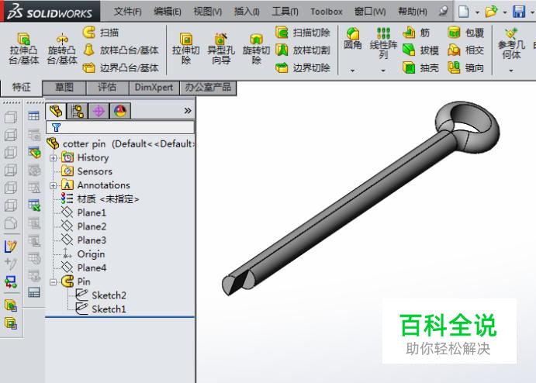Switch to the 评估 tab
The height and width of the screenshot is (383, 536).
click(x=107, y=88)
